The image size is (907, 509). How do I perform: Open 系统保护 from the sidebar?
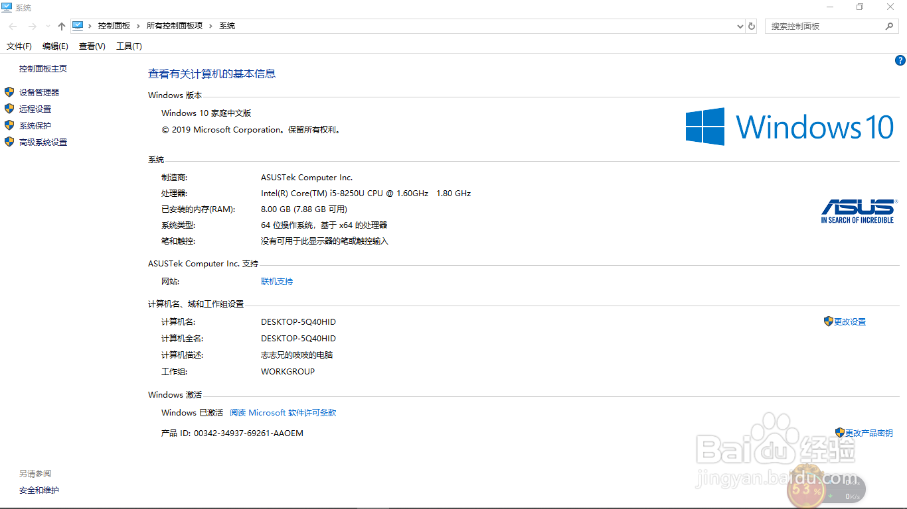point(35,126)
